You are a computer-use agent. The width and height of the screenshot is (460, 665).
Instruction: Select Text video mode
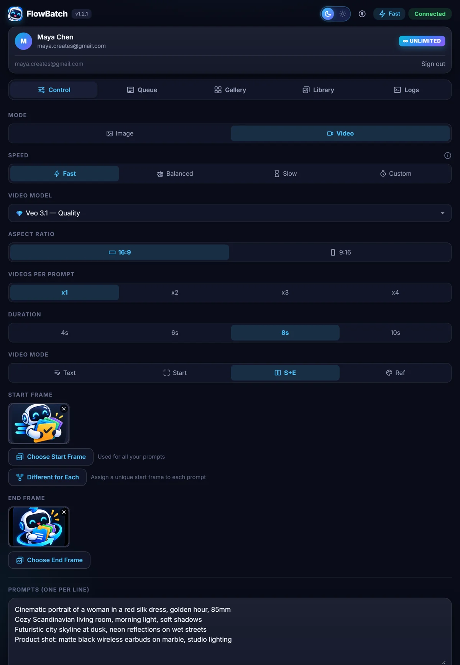pos(65,373)
